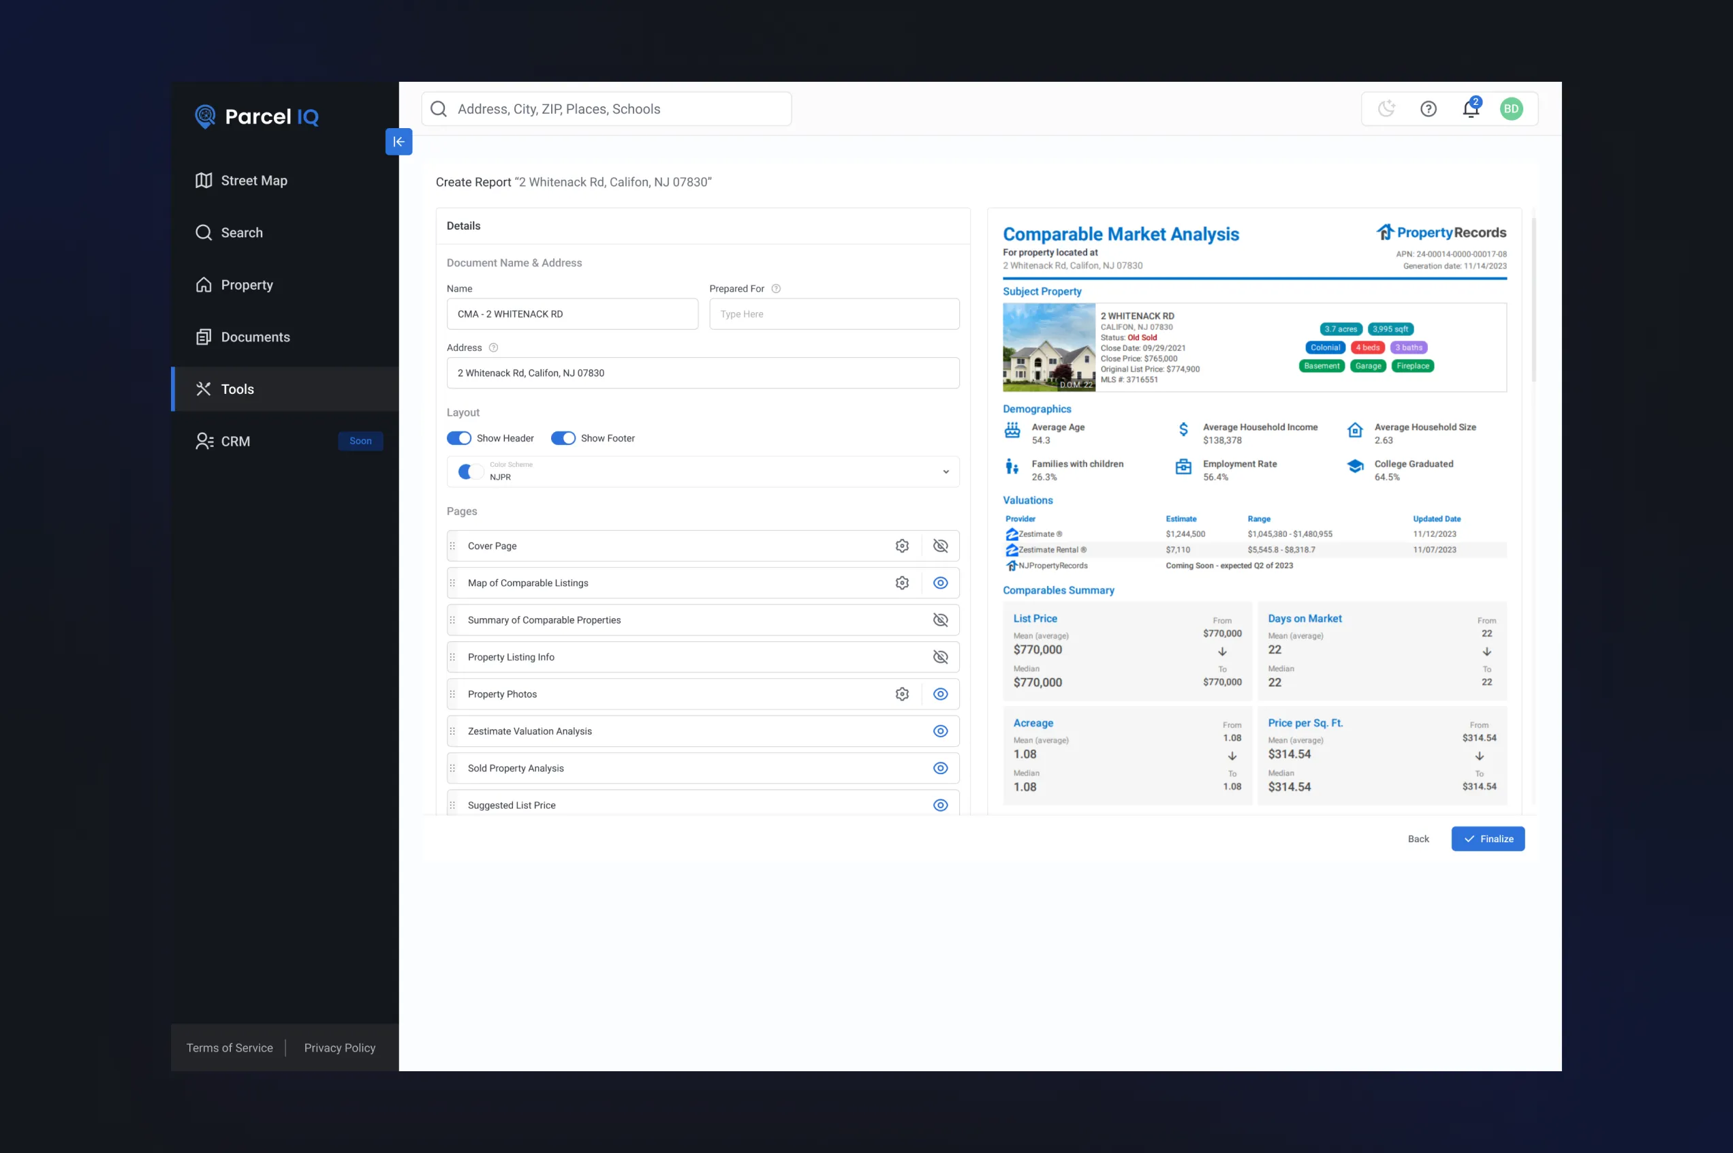Click Prepared For info icon
This screenshot has width=1733, height=1153.
(776, 289)
